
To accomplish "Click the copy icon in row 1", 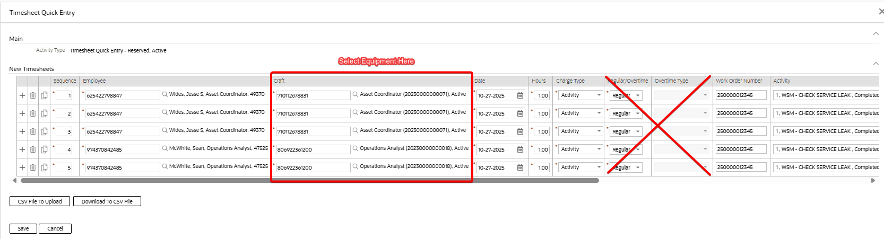I will 44,95.
